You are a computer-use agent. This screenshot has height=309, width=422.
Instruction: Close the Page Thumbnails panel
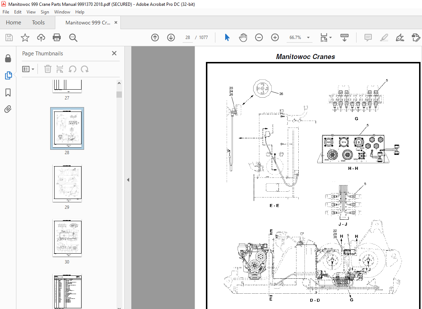pyautogui.click(x=114, y=53)
